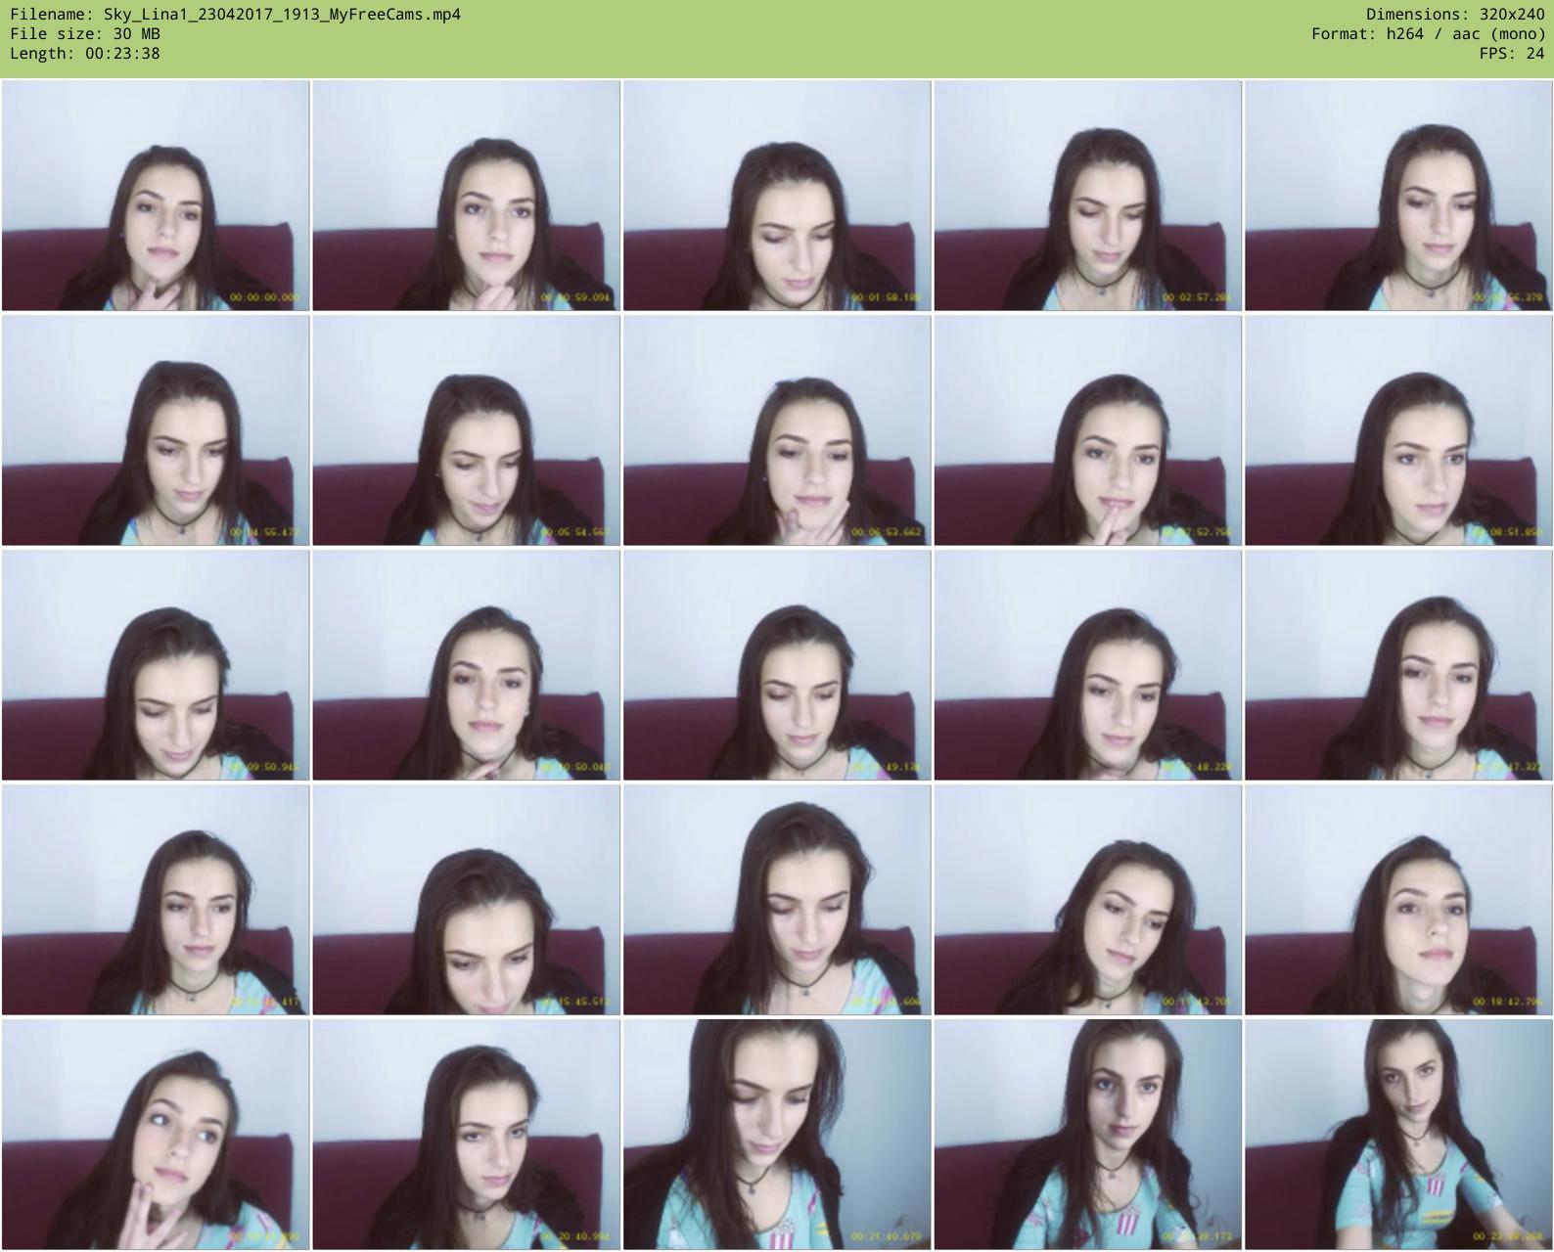Click the frame stamped 00:18:42 timestamp
This screenshot has height=1252, width=1554.
pos(1398,900)
